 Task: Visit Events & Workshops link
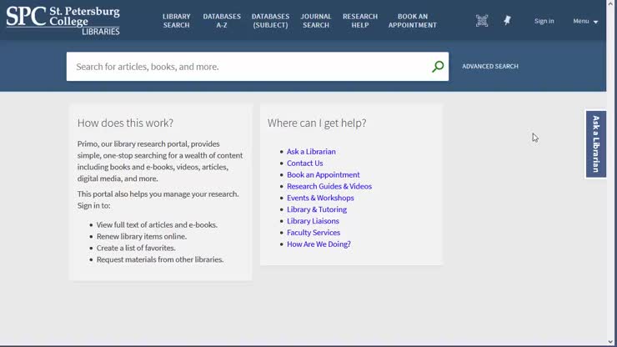[320, 199]
